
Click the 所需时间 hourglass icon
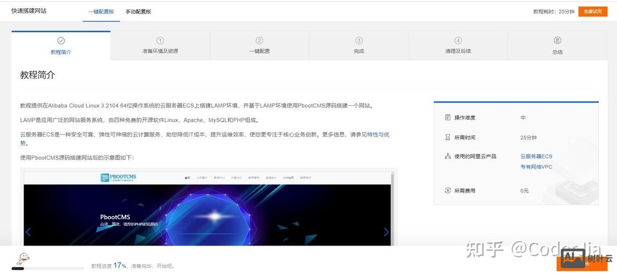[x=448, y=138]
